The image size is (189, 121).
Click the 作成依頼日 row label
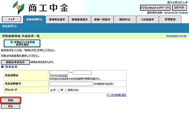point(12,75)
